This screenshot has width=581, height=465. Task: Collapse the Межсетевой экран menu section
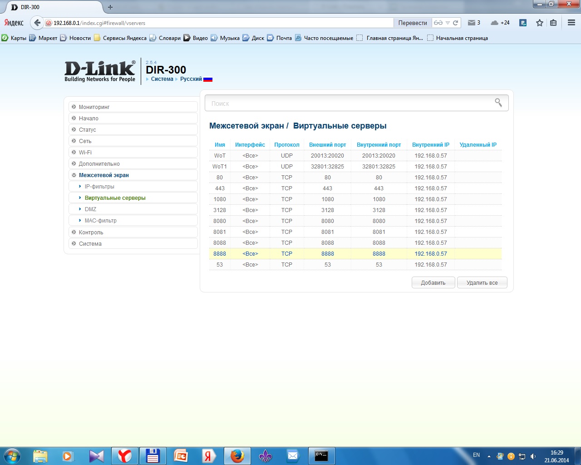click(x=103, y=175)
